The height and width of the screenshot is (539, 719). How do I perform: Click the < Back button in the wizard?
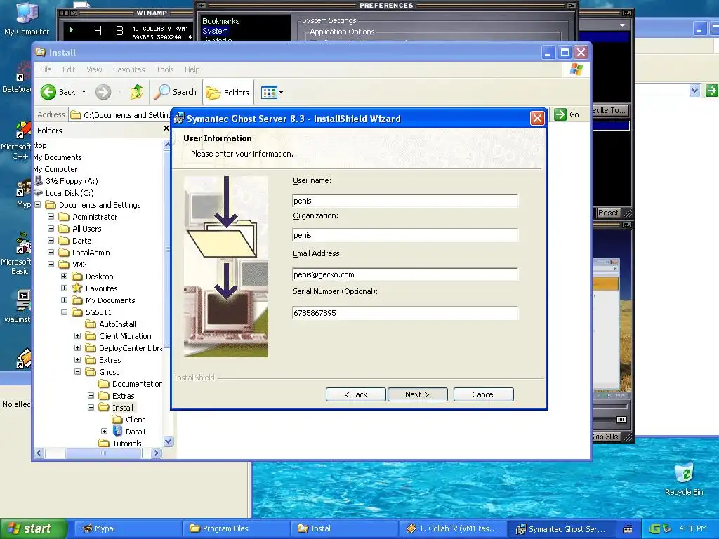pyautogui.click(x=356, y=394)
